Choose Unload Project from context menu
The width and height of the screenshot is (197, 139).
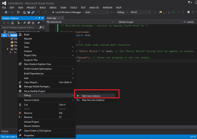[46, 122]
